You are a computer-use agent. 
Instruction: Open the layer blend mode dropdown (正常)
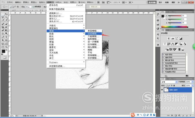pyautogui.click(x=169, y=82)
